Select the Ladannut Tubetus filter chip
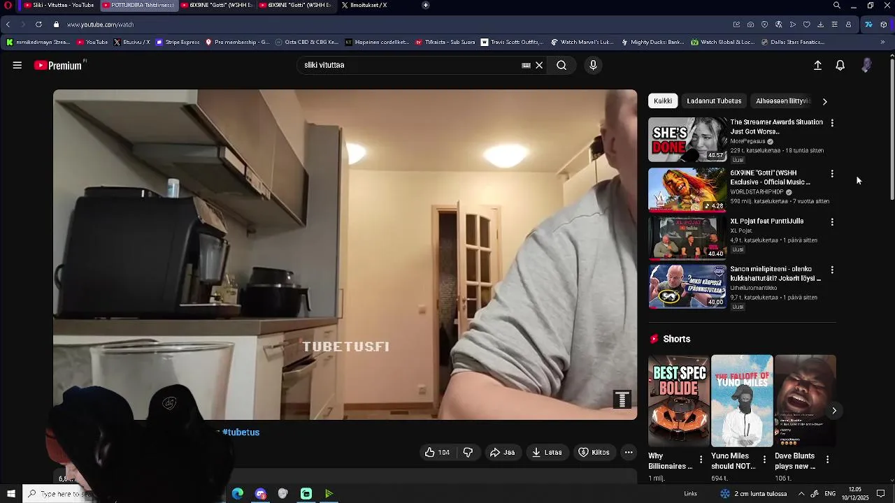Image resolution: width=895 pixels, height=503 pixels. (714, 101)
